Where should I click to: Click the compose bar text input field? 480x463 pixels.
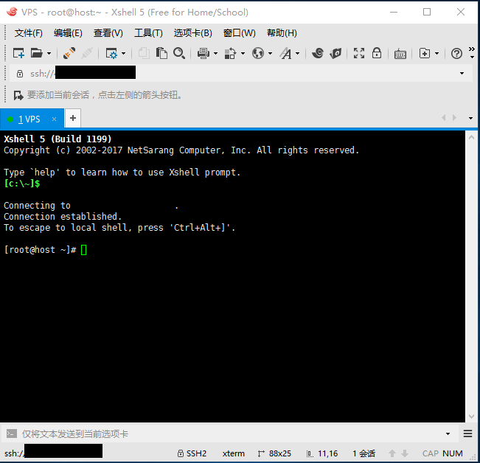(x=221, y=434)
